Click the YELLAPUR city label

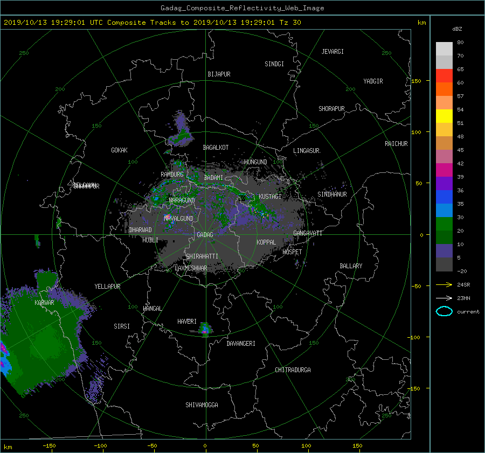coord(107,287)
